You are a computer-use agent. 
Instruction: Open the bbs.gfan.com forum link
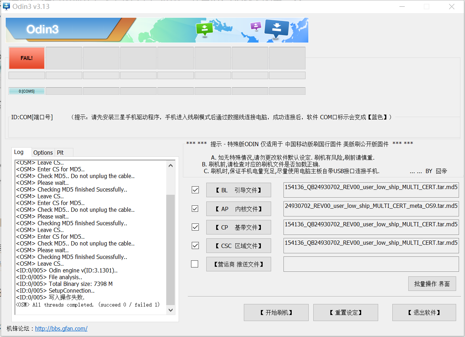click(x=61, y=328)
